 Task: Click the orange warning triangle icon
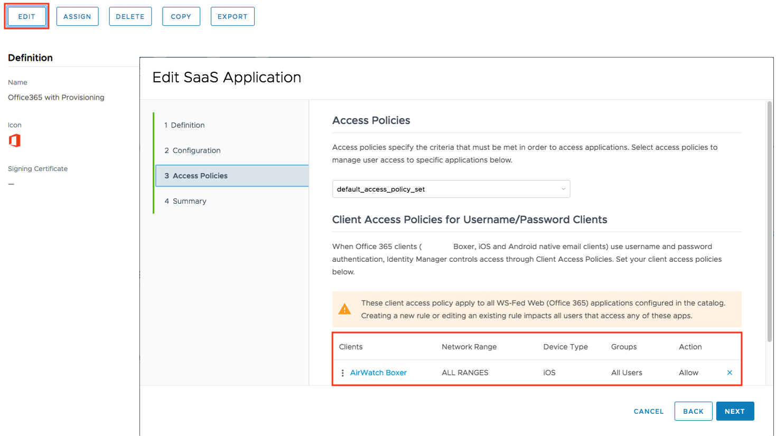[x=344, y=309]
